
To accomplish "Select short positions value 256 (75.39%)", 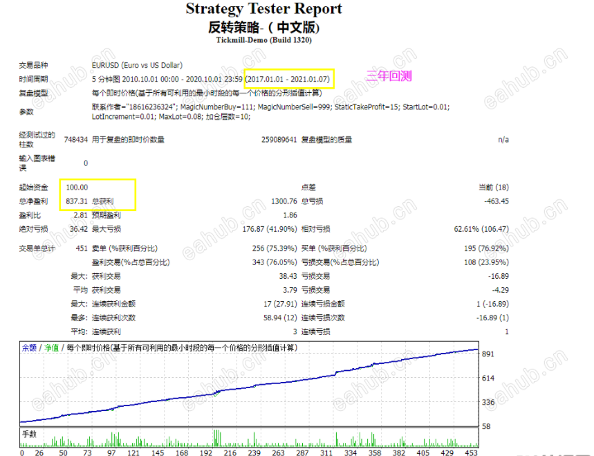I will point(275,248).
